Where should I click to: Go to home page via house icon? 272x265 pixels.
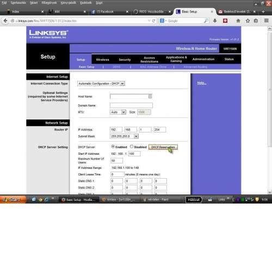238,21
